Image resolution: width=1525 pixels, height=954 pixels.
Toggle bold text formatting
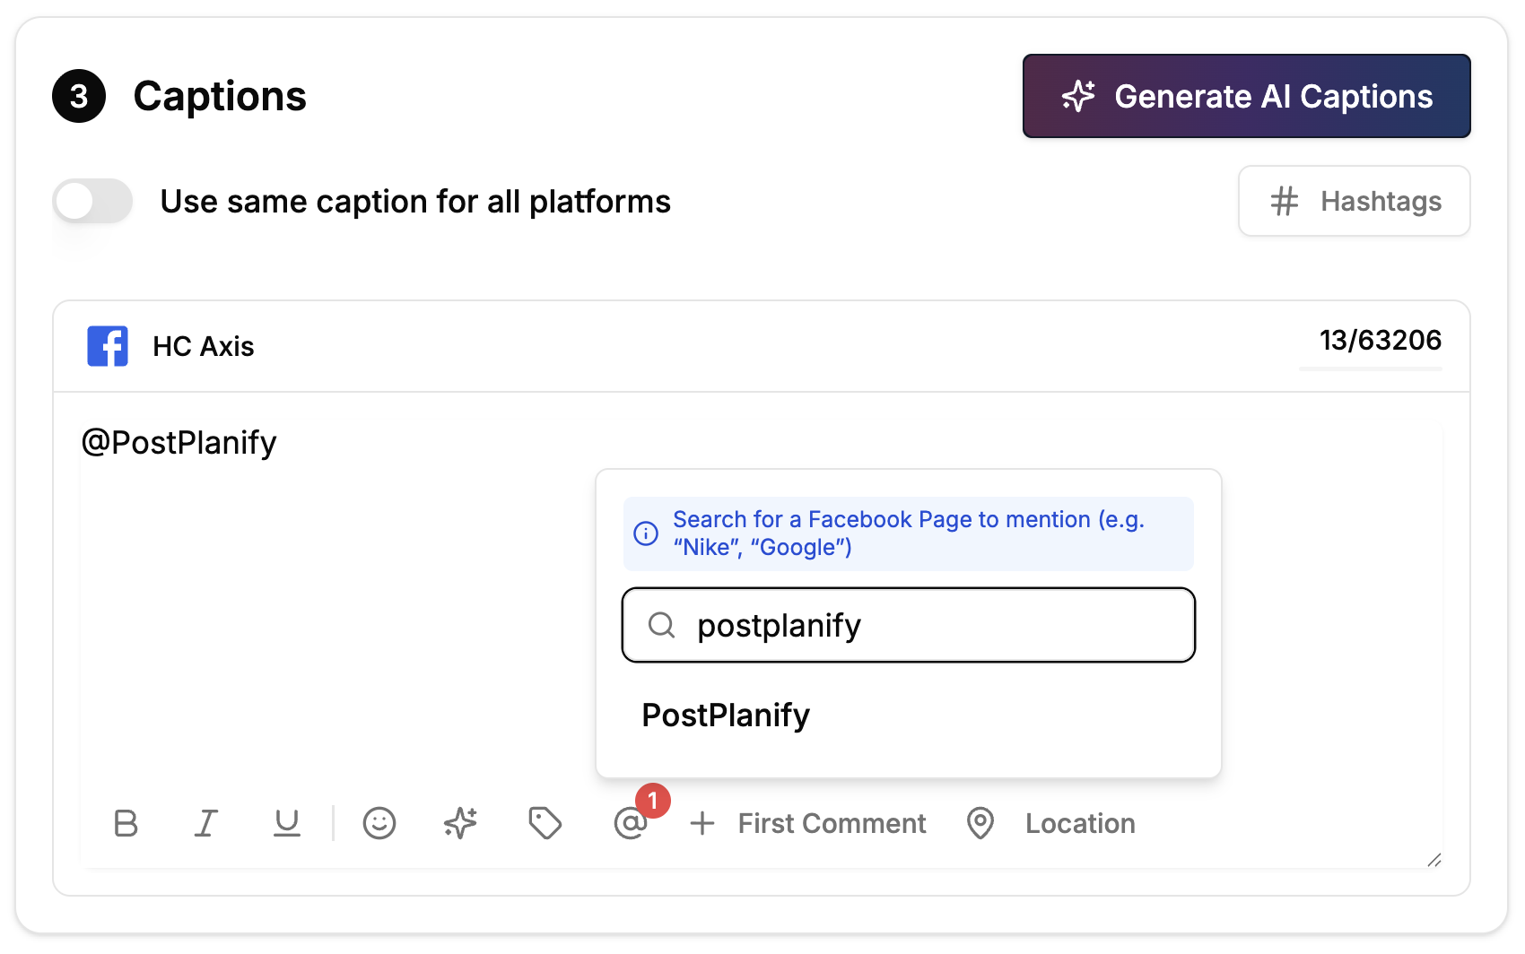(126, 823)
